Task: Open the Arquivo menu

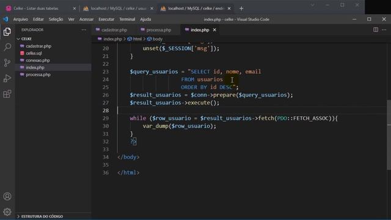Action: [x=21, y=19]
